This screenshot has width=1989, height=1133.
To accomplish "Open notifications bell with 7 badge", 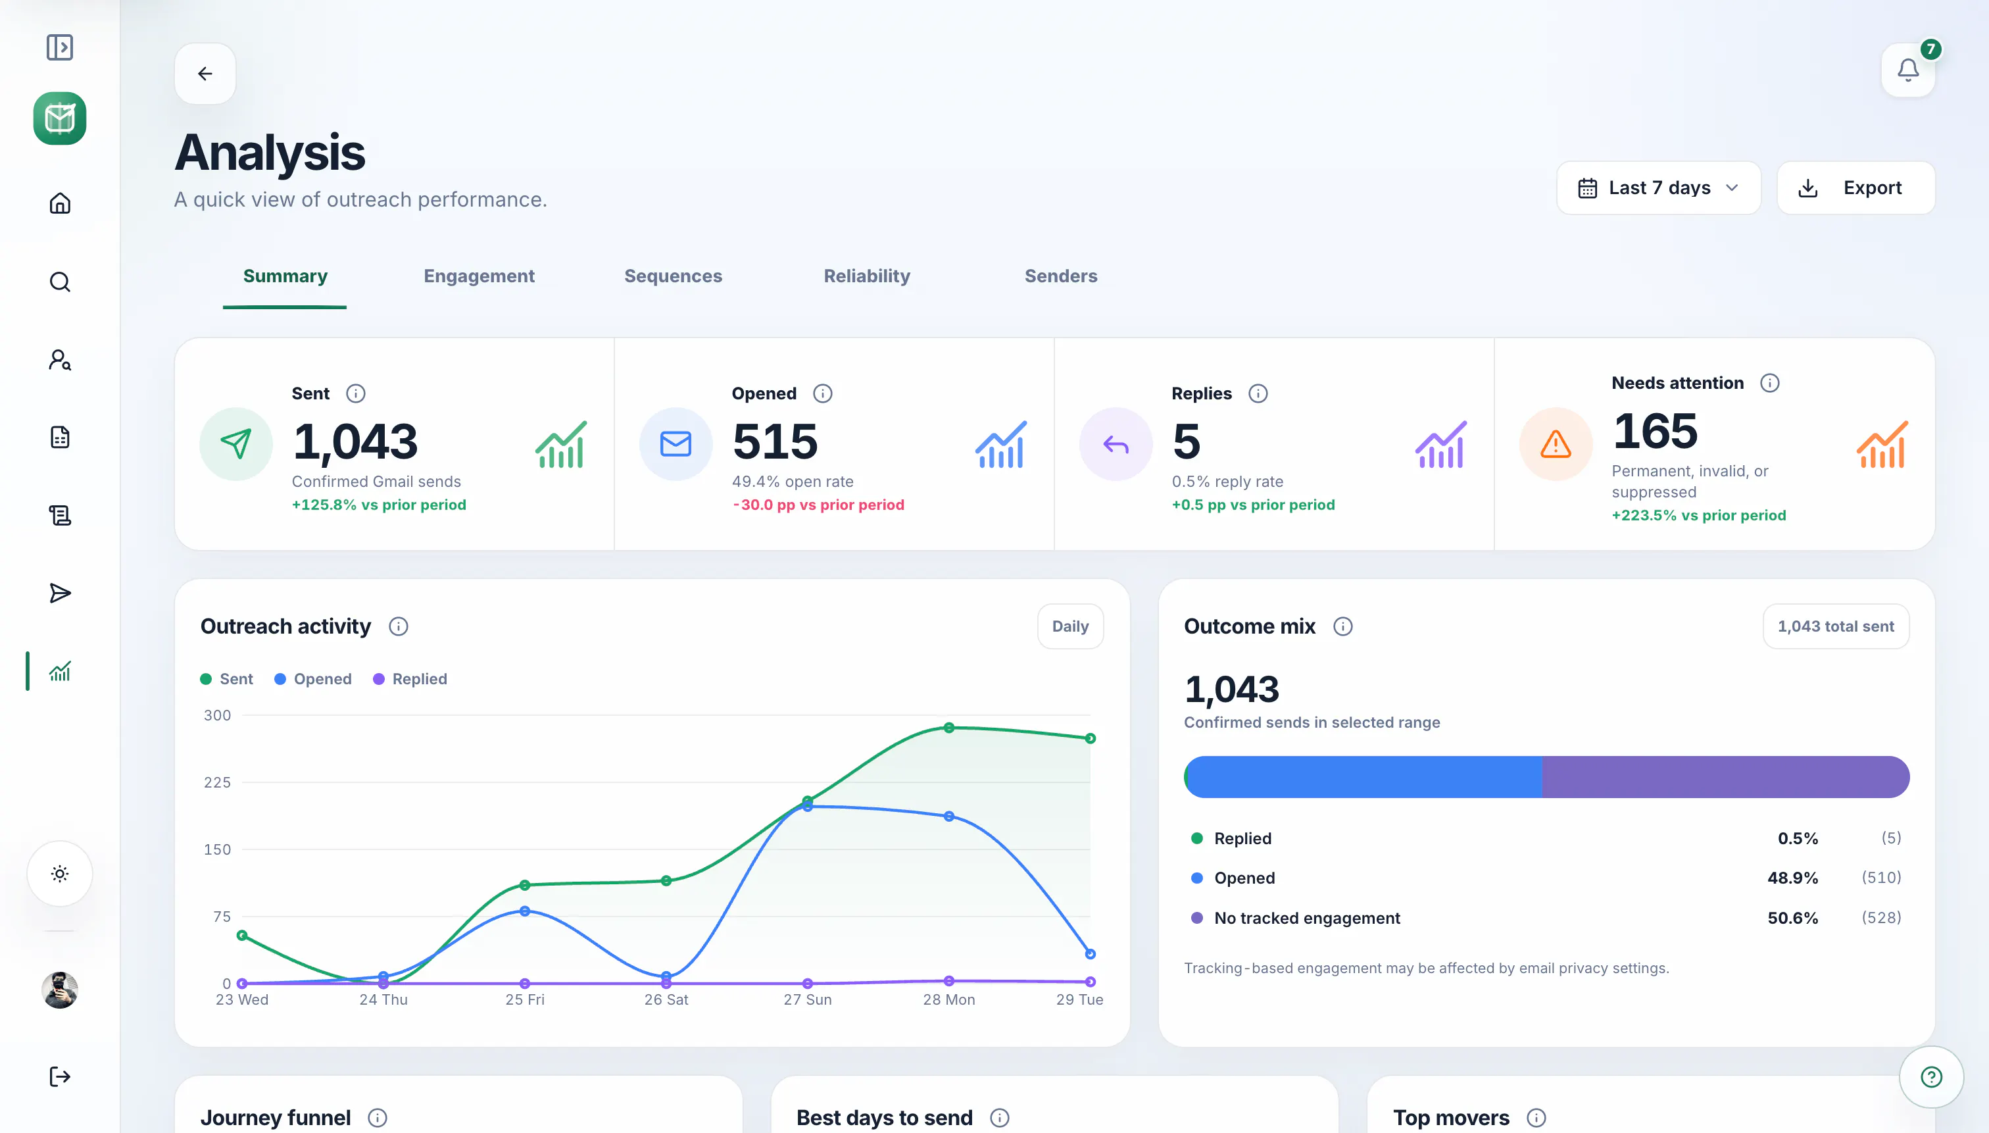I will [1908, 70].
